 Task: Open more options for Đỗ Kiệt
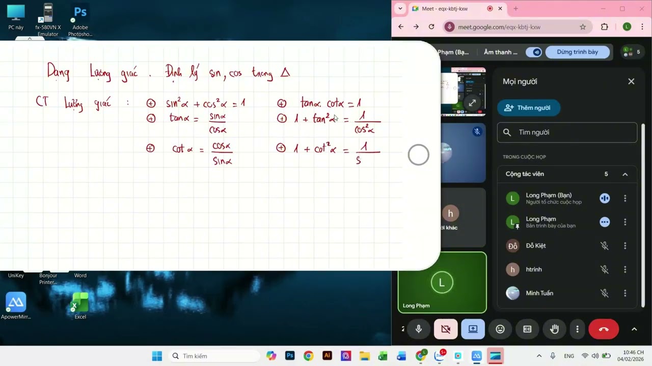point(625,246)
